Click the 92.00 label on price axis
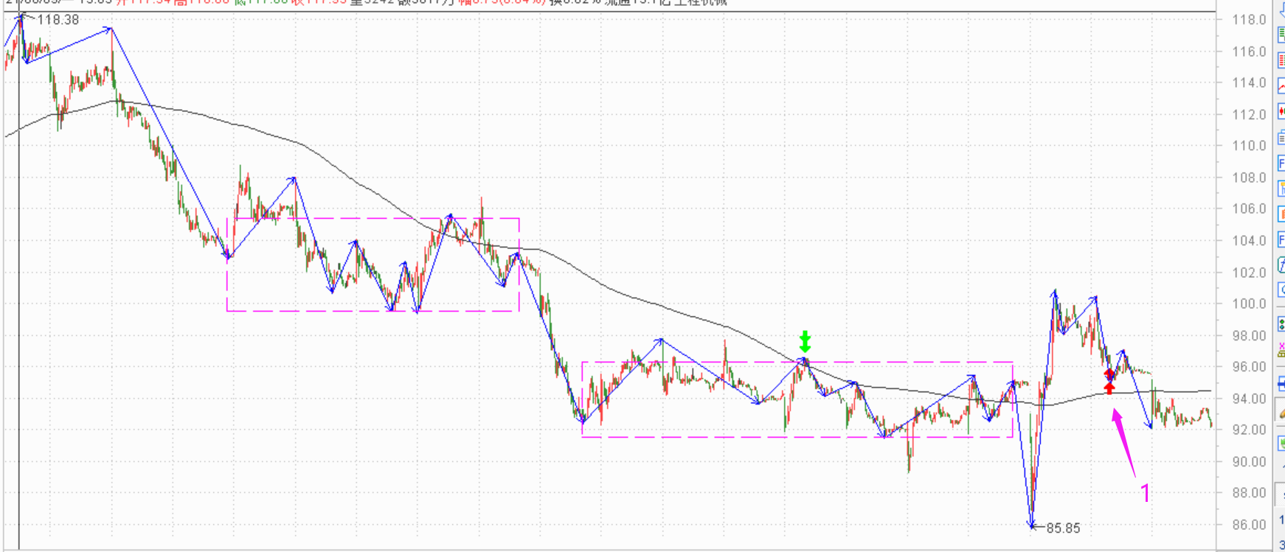This screenshot has height=552, width=1285. [1249, 430]
